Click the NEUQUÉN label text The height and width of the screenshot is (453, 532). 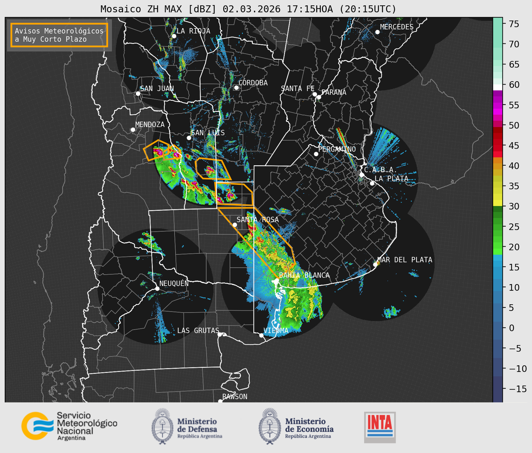point(174,283)
